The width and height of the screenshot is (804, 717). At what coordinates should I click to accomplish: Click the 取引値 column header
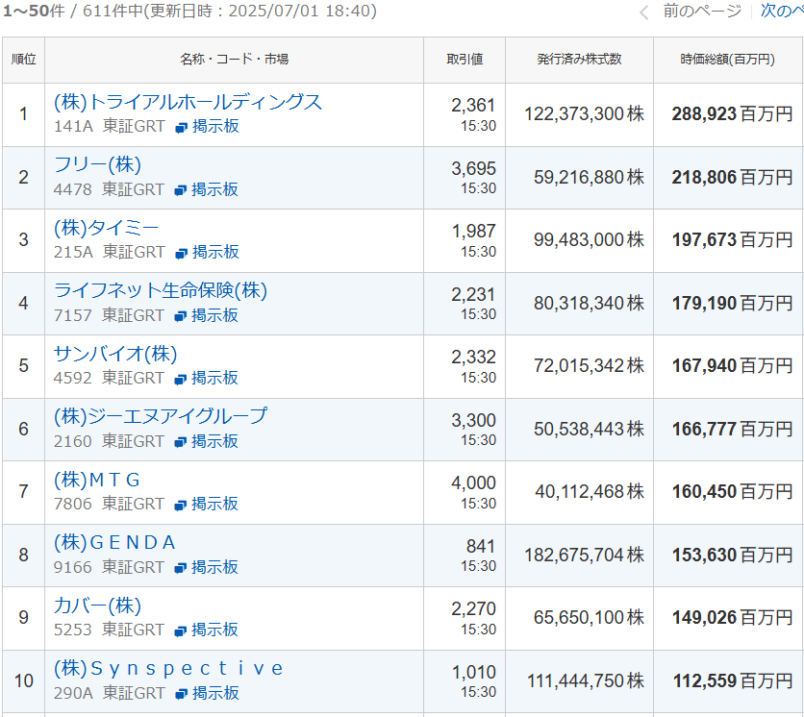tap(465, 60)
